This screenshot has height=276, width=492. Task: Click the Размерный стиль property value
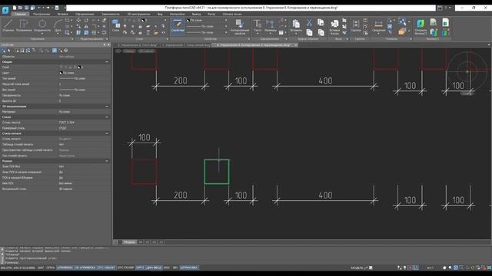(63, 128)
